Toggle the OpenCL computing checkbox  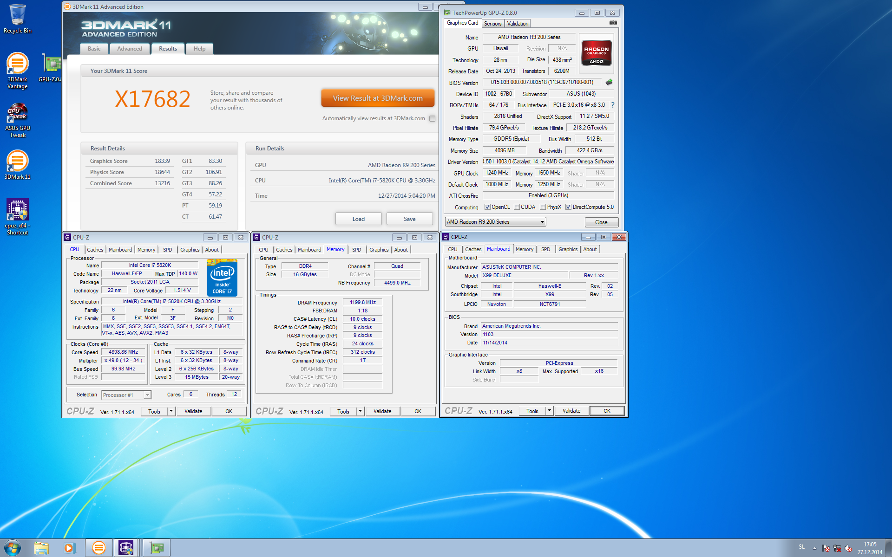pos(487,207)
